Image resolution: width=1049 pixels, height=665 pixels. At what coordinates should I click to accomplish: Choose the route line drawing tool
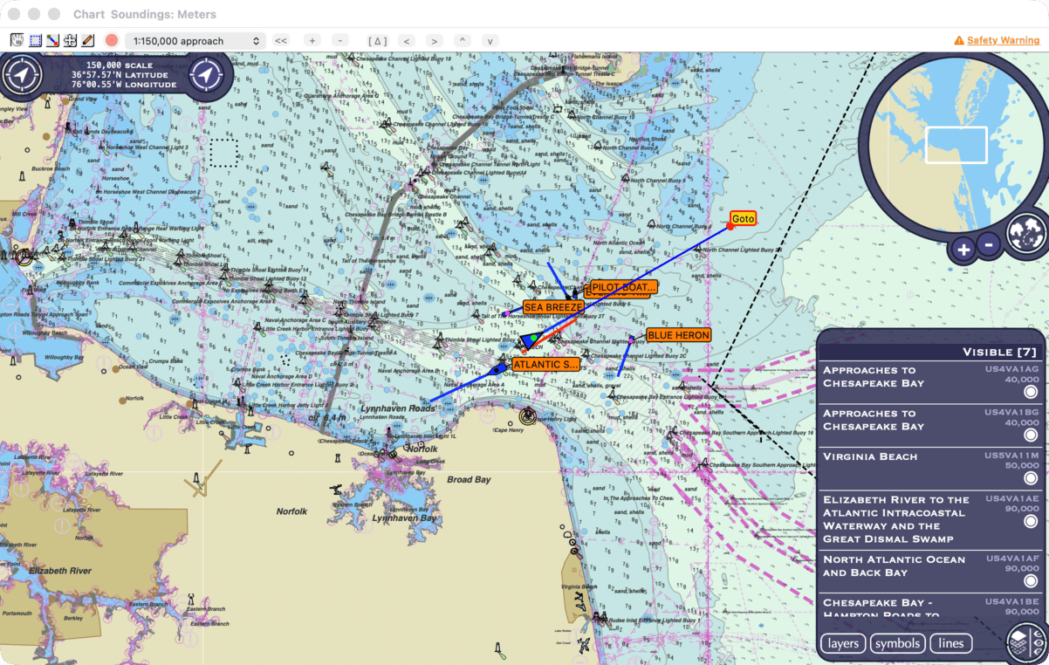click(52, 40)
